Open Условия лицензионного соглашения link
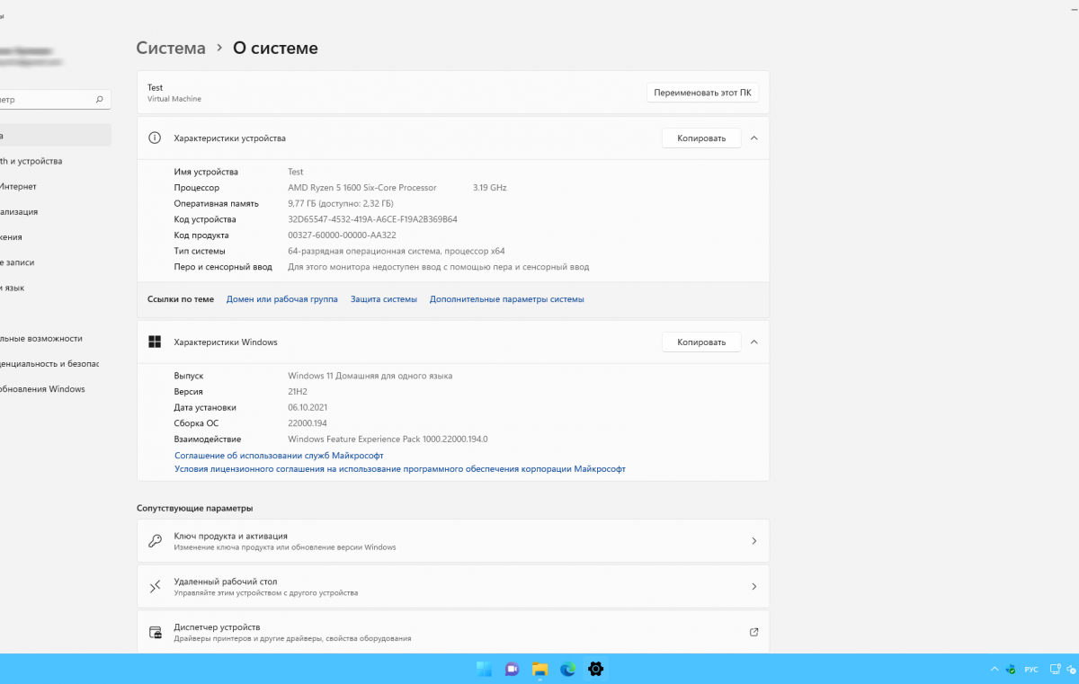This screenshot has height=684, width=1079. tap(400, 469)
